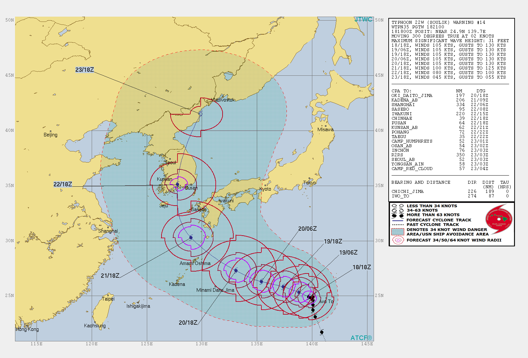Select the 23/18Z forecast position marker near Vladivostok

pos(200,114)
